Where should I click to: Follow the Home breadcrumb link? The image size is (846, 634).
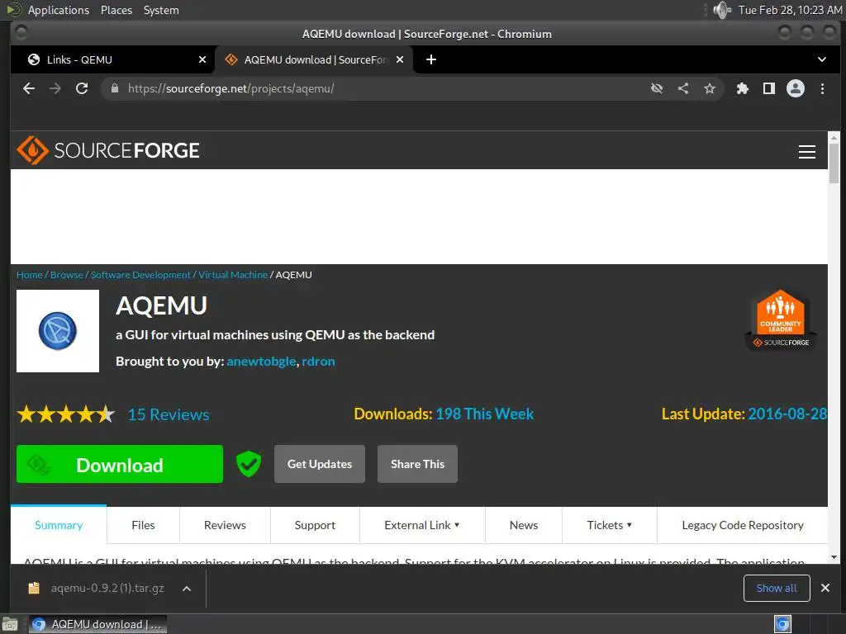[29, 275]
